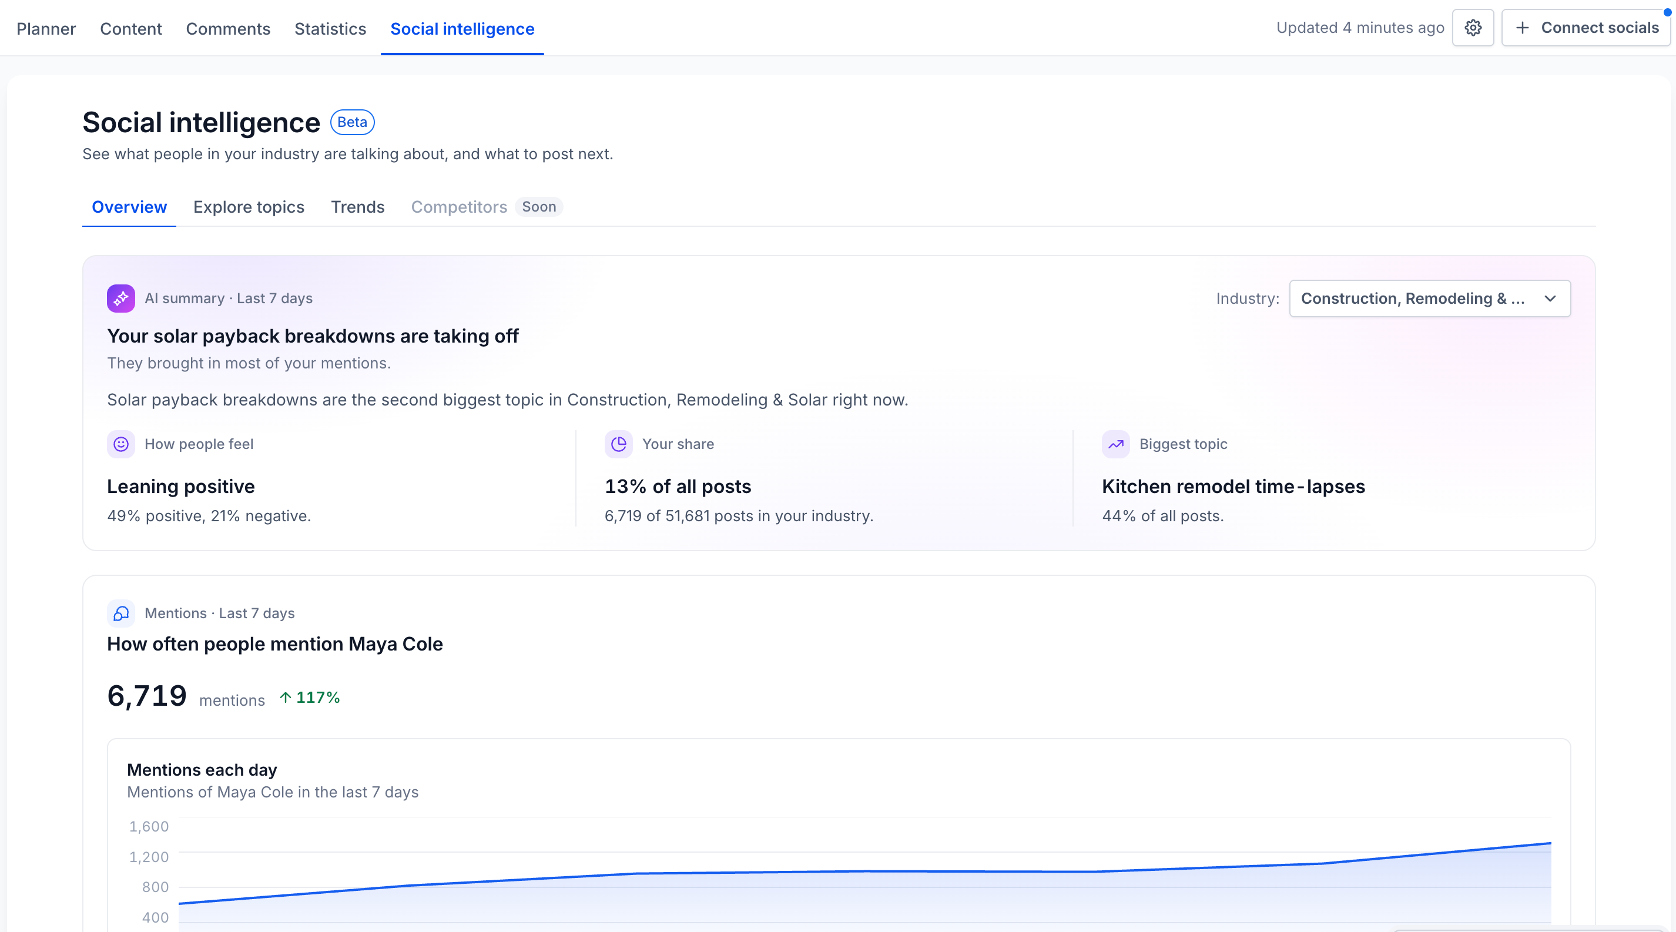The width and height of the screenshot is (1676, 932).
Task: Click the Connect socials button
Action: tap(1586, 28)
